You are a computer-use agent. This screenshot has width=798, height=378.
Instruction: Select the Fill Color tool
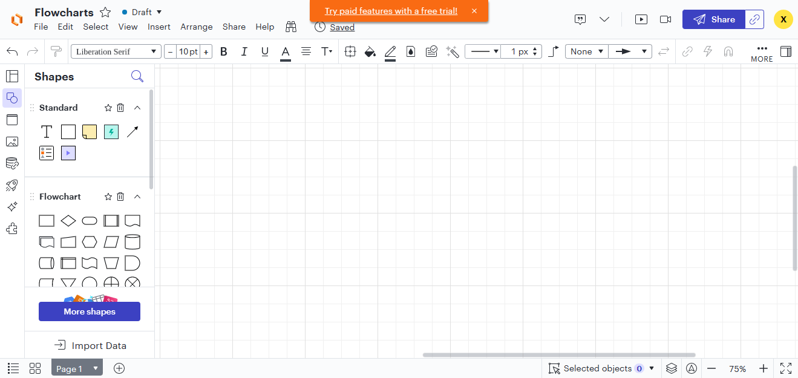pyautogui.click(x=370, y=51)
